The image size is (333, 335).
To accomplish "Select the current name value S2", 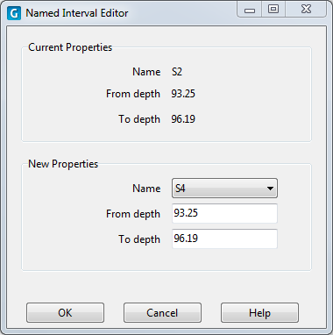I will click(x=177, y=72).
